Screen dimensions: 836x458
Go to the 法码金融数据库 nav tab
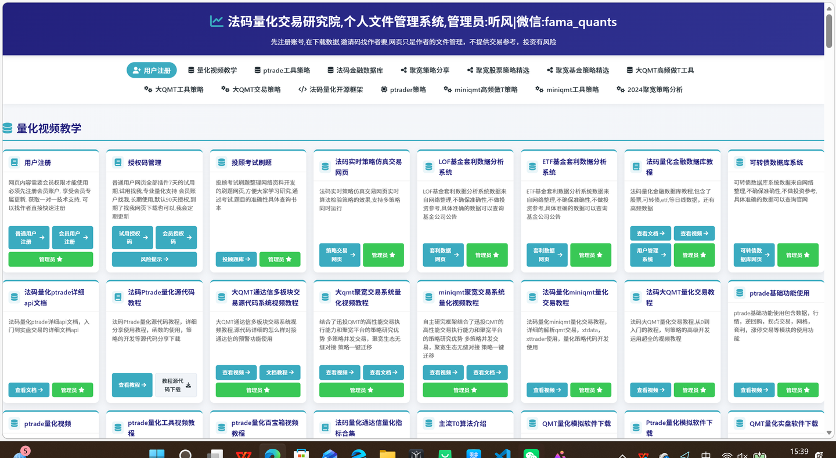tap(355, 70)
